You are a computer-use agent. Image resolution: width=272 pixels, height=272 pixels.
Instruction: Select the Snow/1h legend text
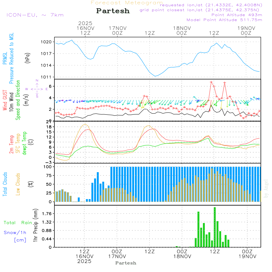(15, 232)
